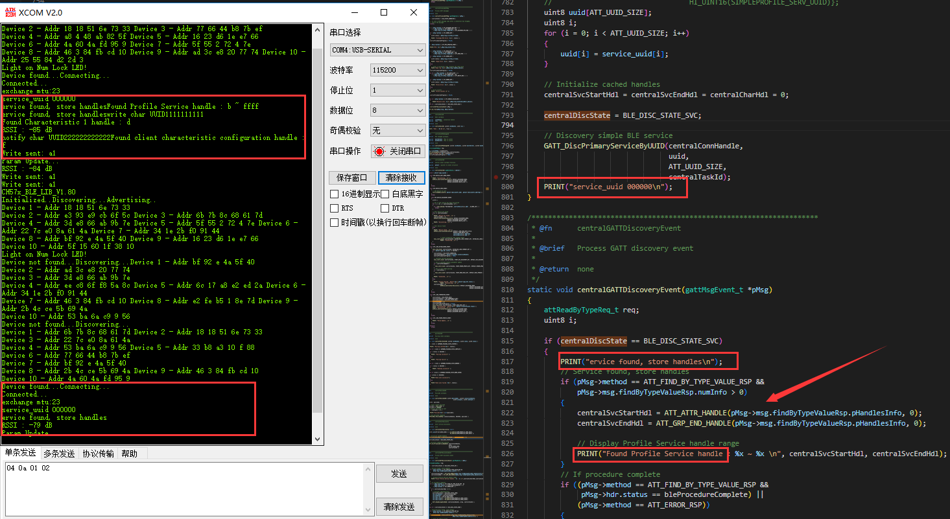Open the COM4:USB-SERIAL port dropdown
The image size is (950, 519).
tap(377, 50)
